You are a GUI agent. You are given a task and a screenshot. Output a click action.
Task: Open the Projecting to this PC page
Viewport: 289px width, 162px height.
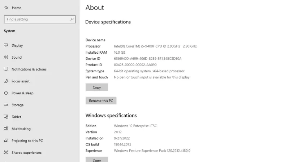point(27,140)
